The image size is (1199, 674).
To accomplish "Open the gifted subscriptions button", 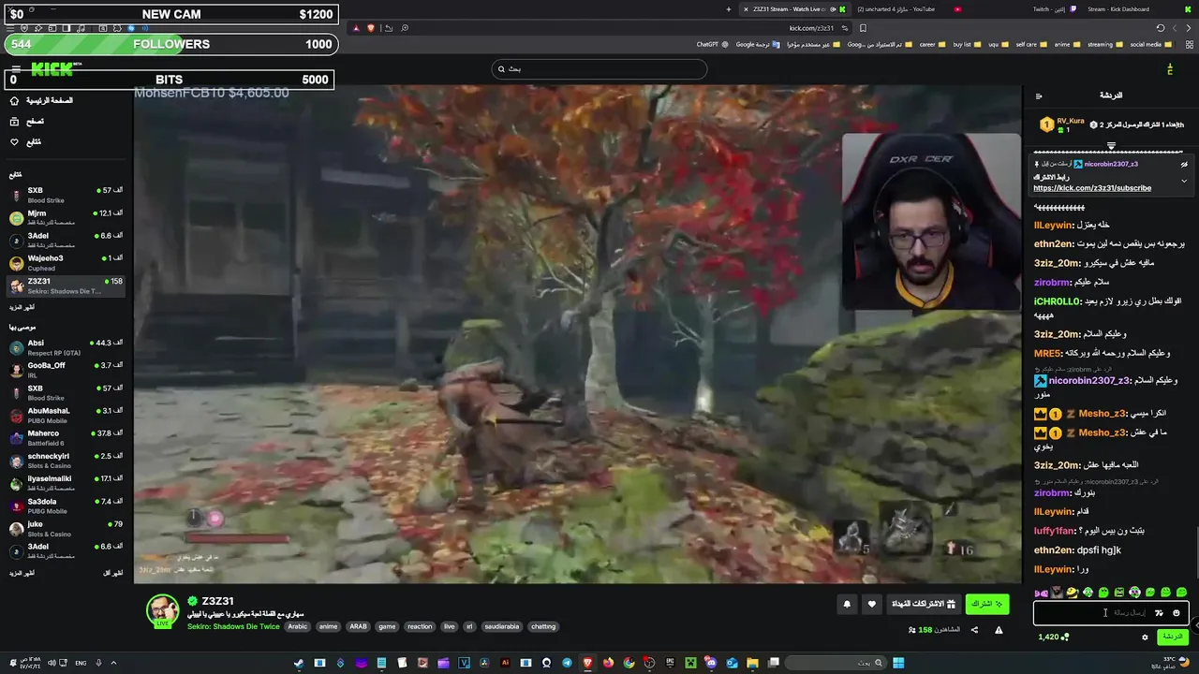I will pos(924,604).
